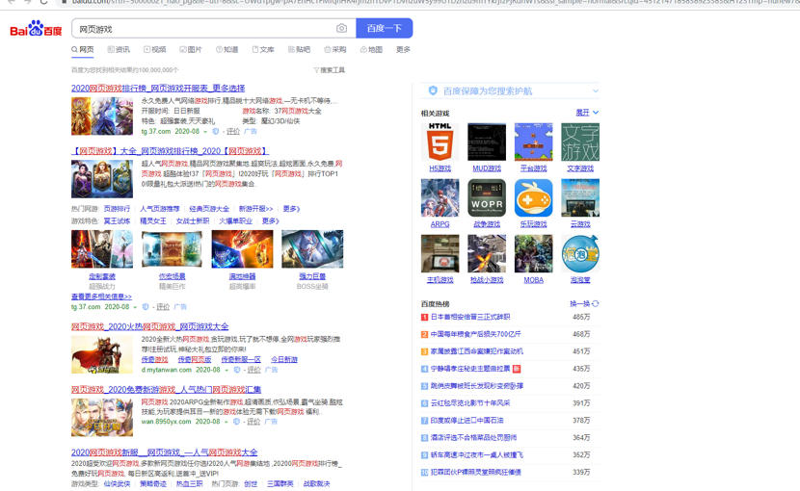Switch to the 资讯 tab
Image resolution: width=800 pixels, height=491 pixels.
click(119, 49)
